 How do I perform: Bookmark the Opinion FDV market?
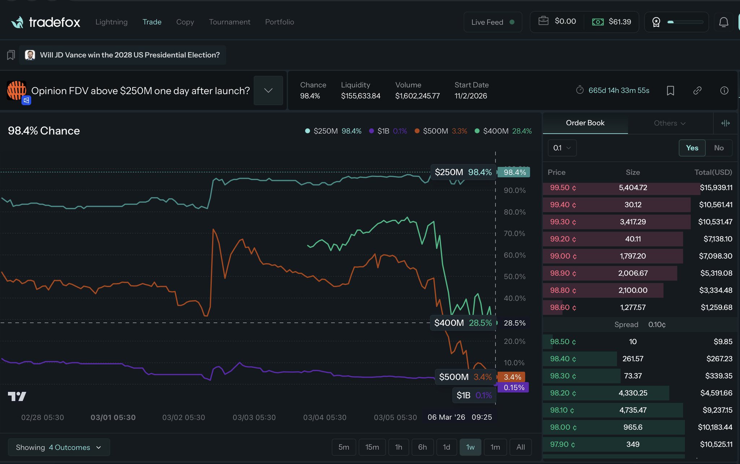coord(670,91)
